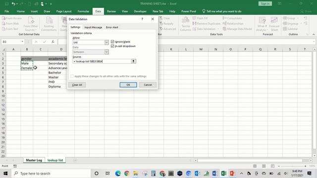Open the Home ribbon tab
The width and height of the screenshot is (317, 178).
pos(21,11)
